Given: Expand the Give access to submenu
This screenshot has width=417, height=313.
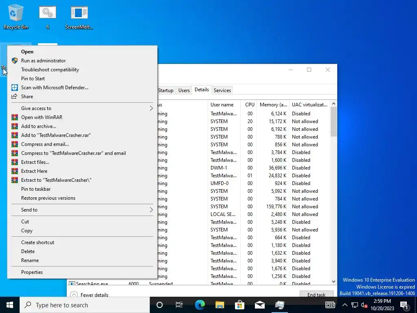Looking at the screenshot, I should (82, 108).
